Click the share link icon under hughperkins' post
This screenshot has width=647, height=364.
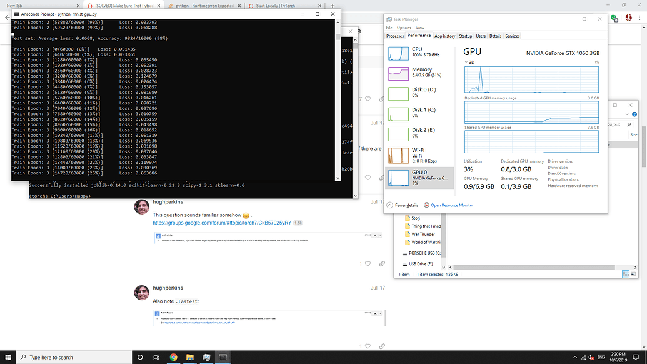(382, 264)
